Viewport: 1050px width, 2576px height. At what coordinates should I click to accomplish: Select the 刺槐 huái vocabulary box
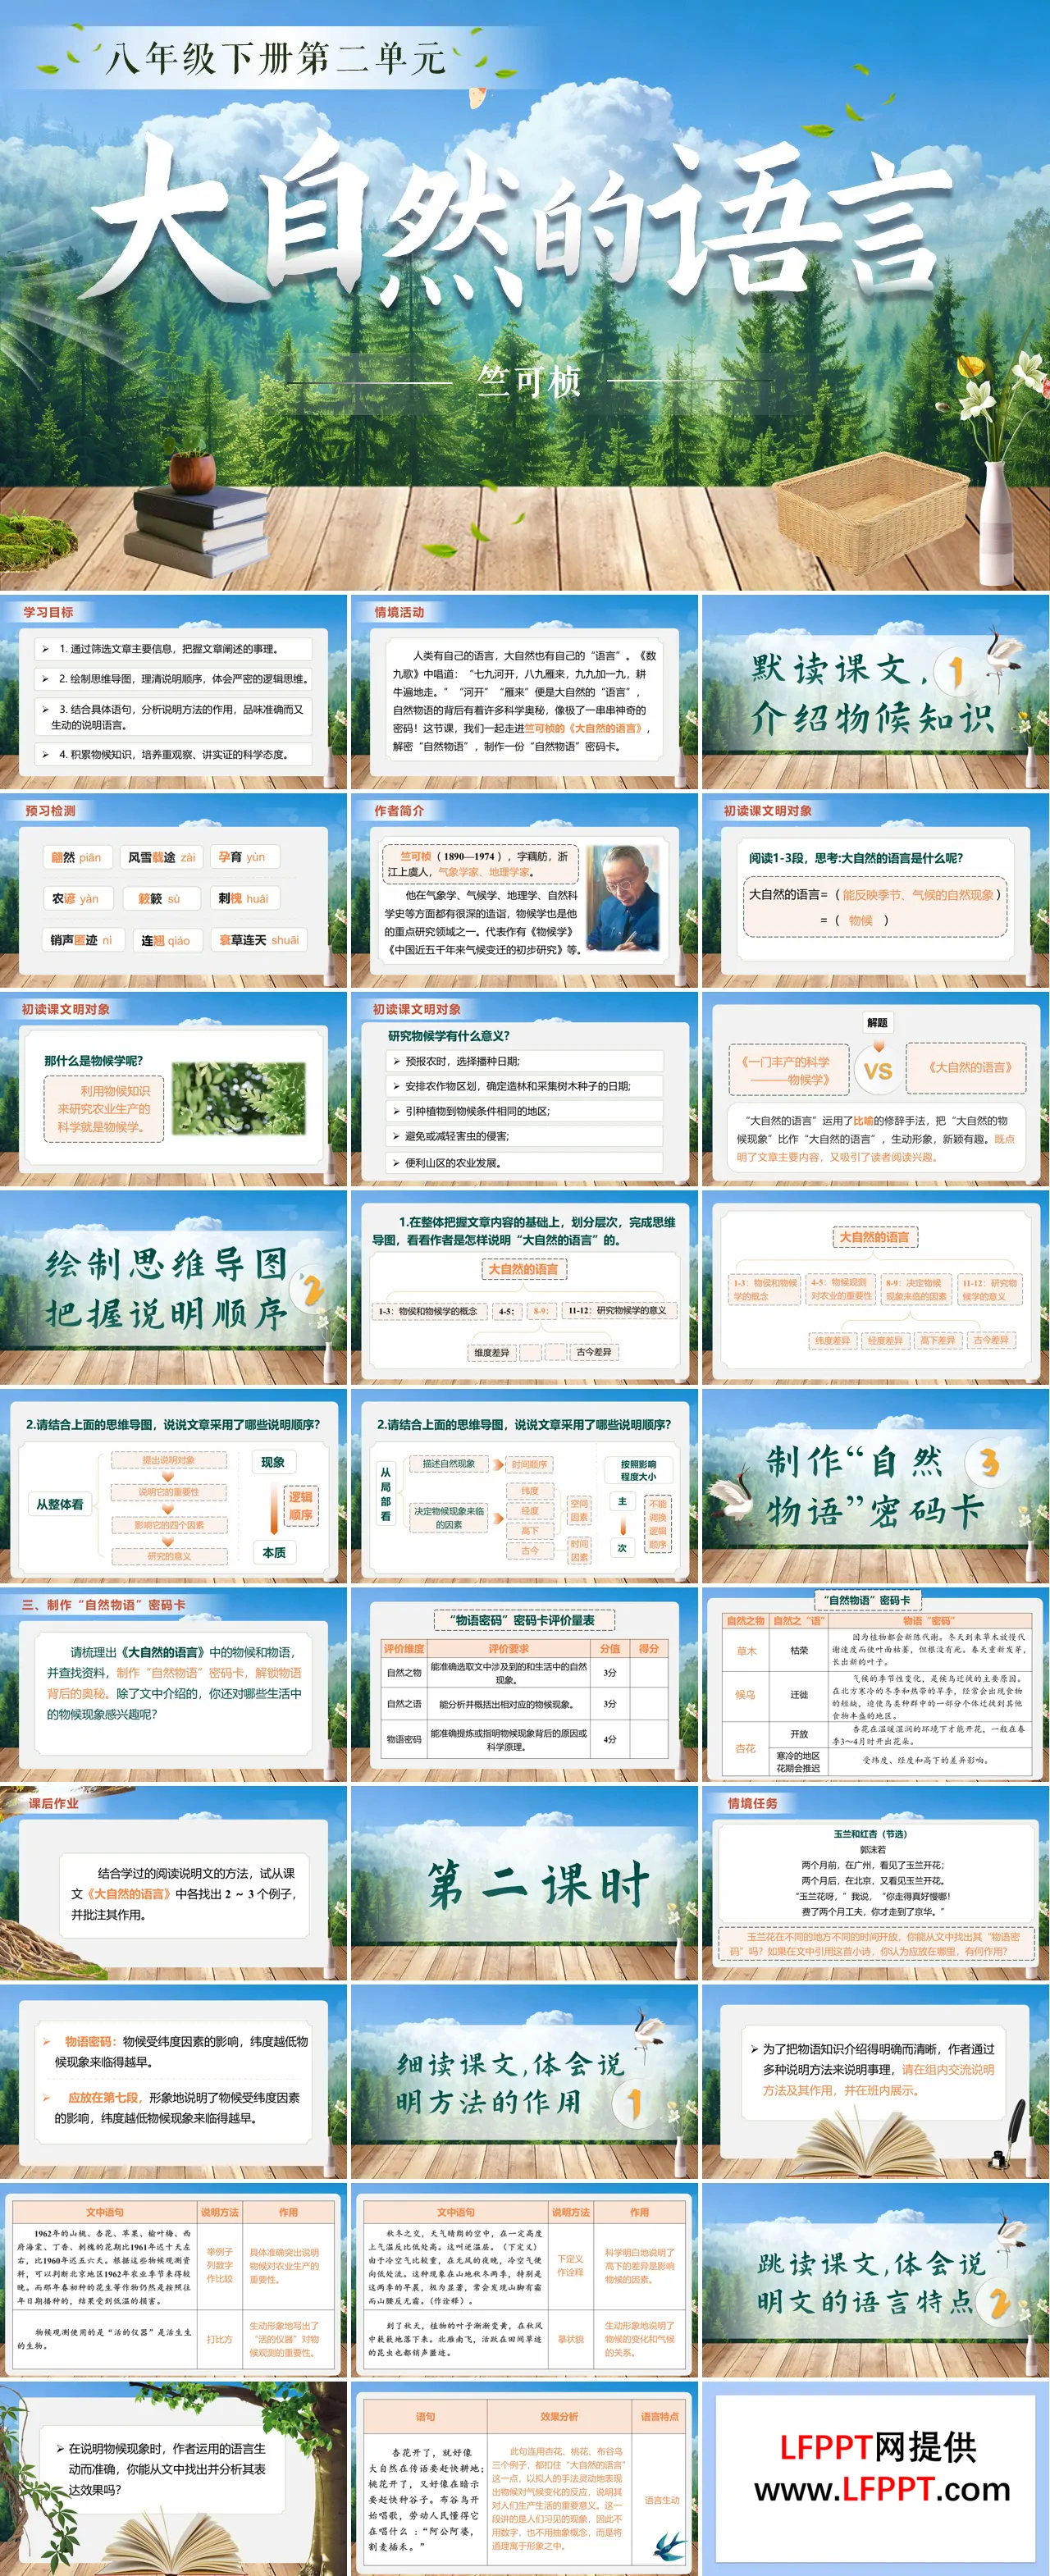(x=245, y=899)
